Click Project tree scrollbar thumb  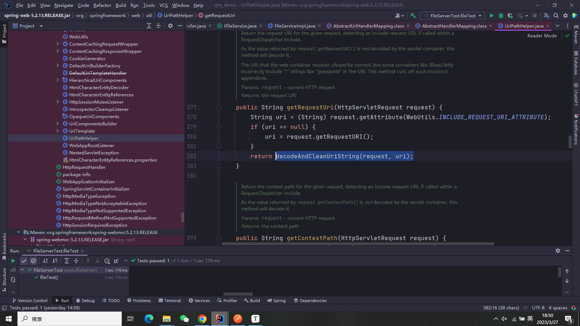tap(183, 217)
